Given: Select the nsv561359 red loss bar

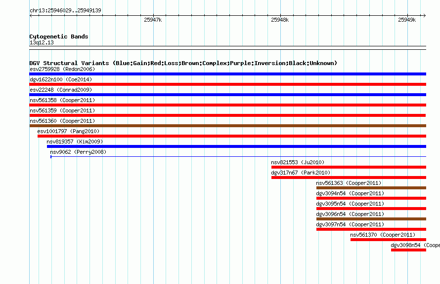Looking at the screenshot, I should point(227,115).
